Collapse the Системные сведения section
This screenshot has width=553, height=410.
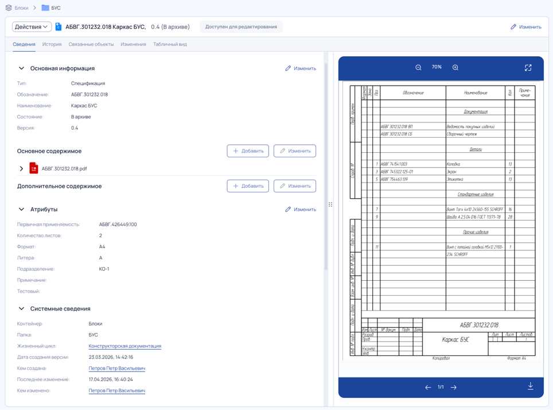tap(22, 308)
